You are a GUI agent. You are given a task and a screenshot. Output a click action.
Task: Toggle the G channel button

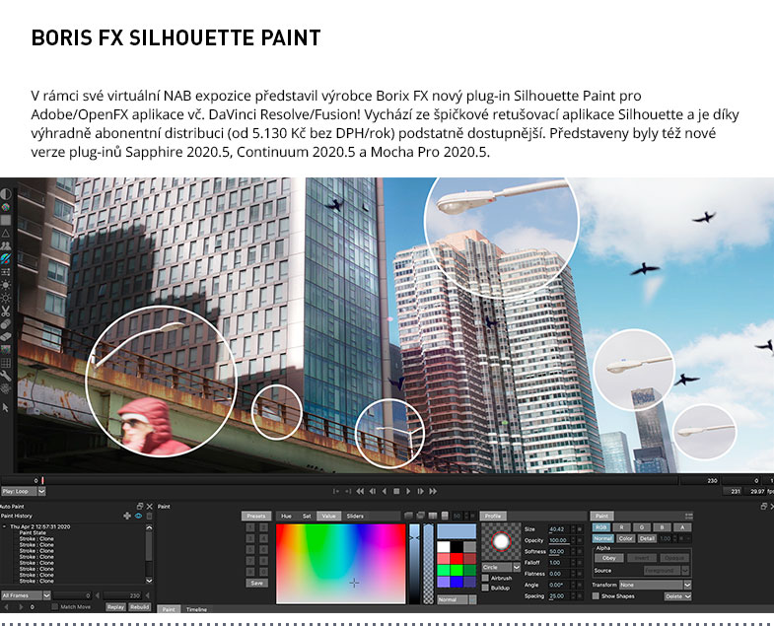pos(642,527)
